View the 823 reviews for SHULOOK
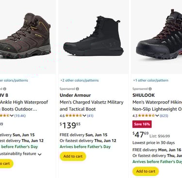 164,116
